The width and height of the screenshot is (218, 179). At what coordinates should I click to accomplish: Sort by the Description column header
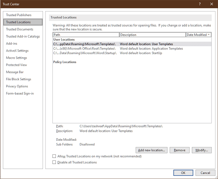point(152,35)
